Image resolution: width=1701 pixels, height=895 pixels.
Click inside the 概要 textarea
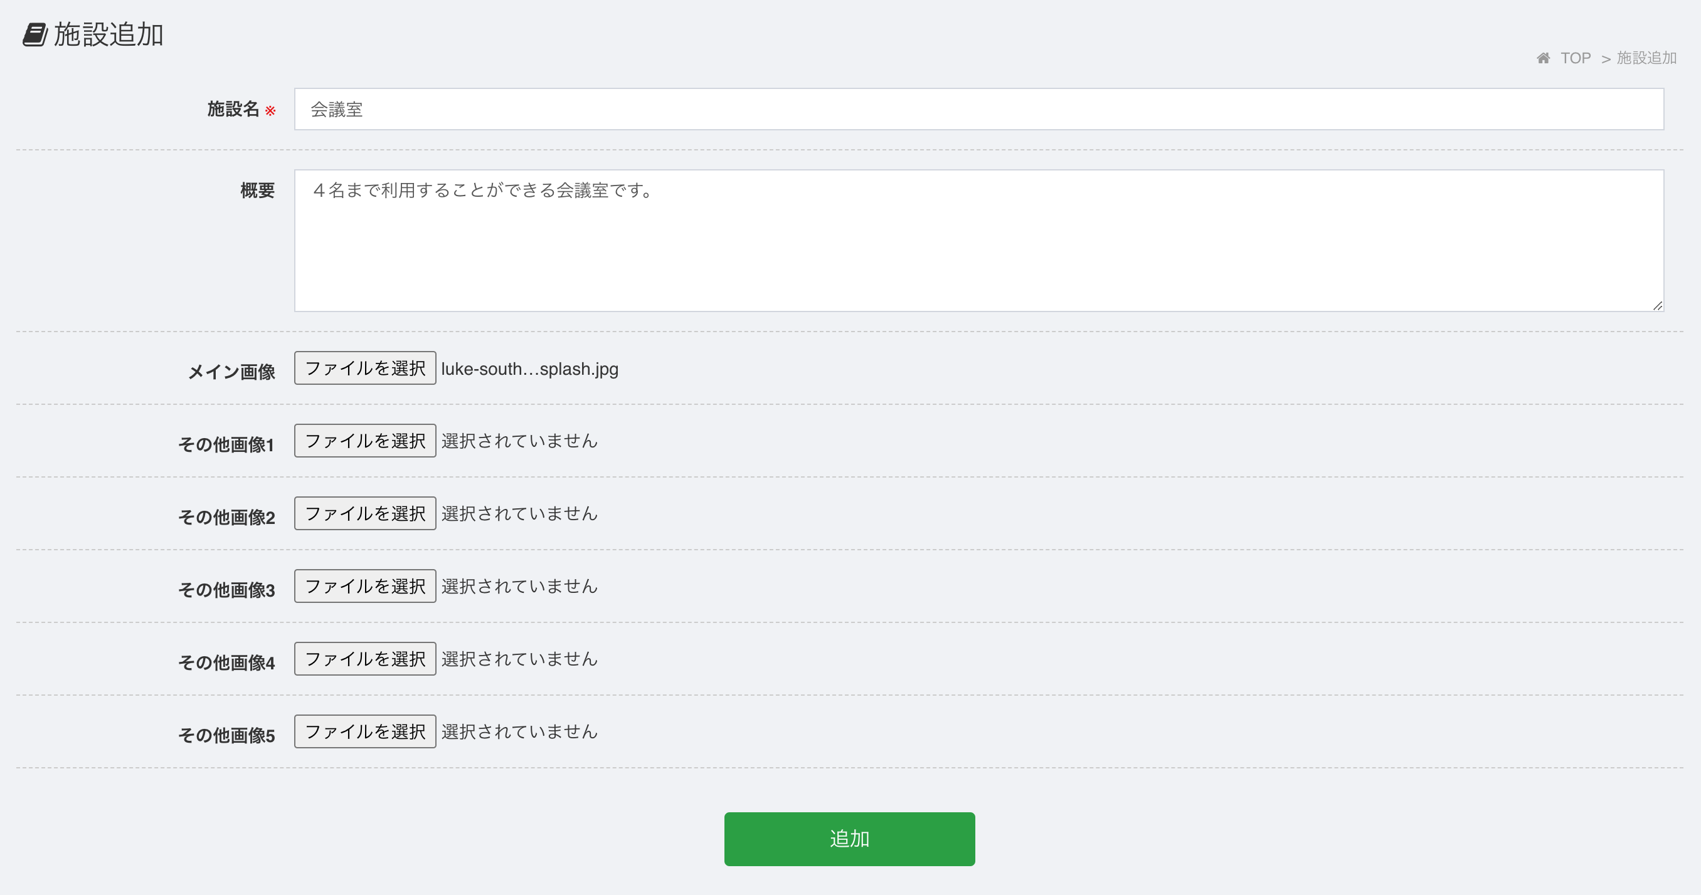(x=978, y=240)
